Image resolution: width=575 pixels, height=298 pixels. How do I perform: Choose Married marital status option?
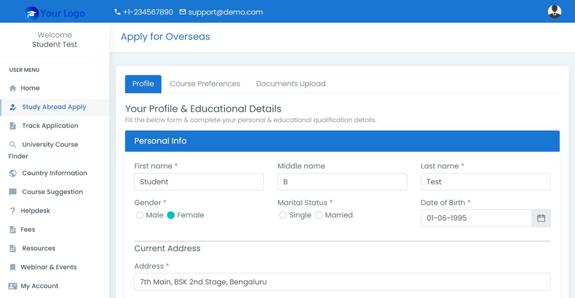319,215
